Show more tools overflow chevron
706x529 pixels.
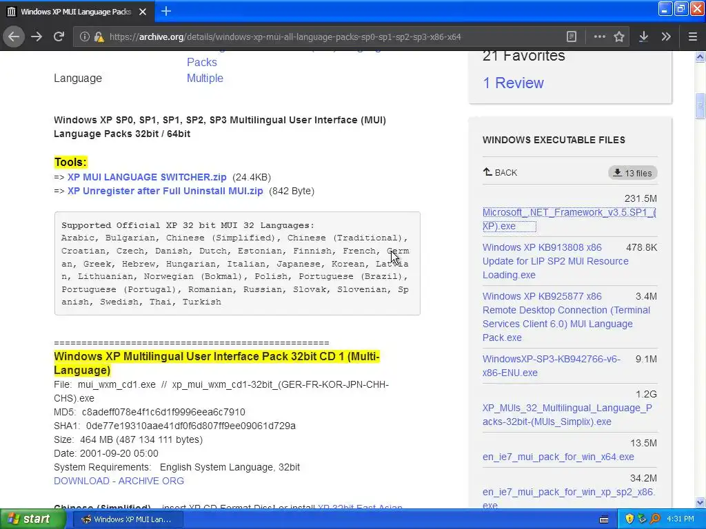click(667, 37)
